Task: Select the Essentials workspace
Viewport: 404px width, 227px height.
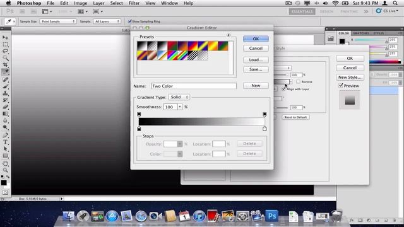Action: click(302, 11)
